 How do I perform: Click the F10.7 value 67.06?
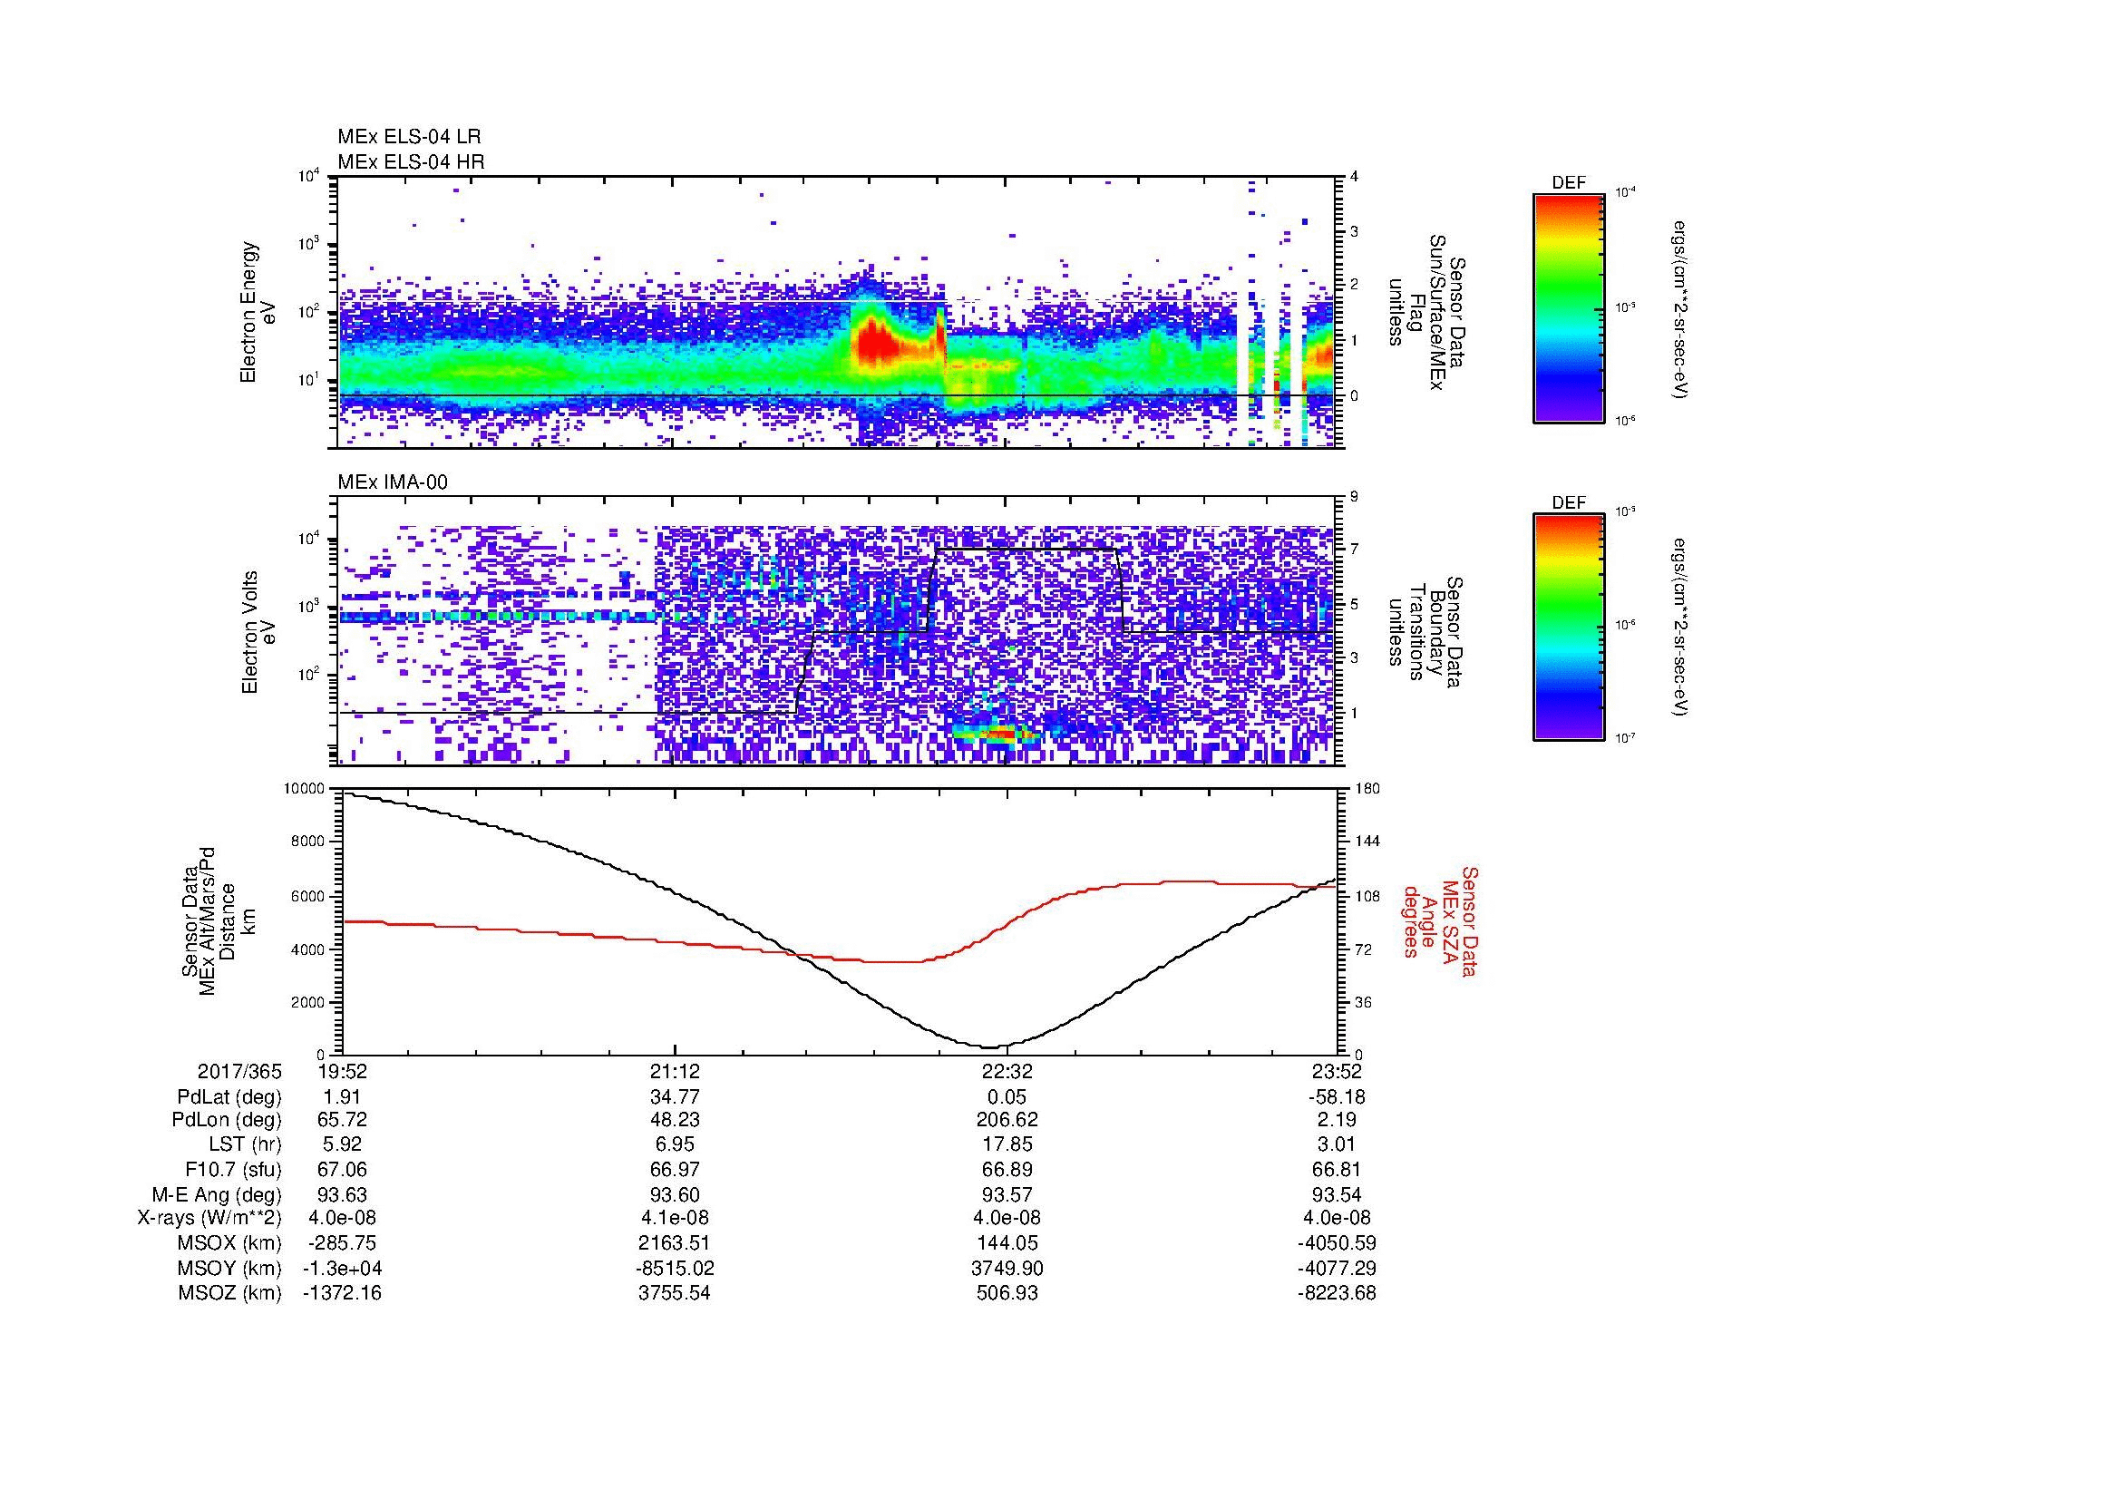click(x=343, y=1169)
